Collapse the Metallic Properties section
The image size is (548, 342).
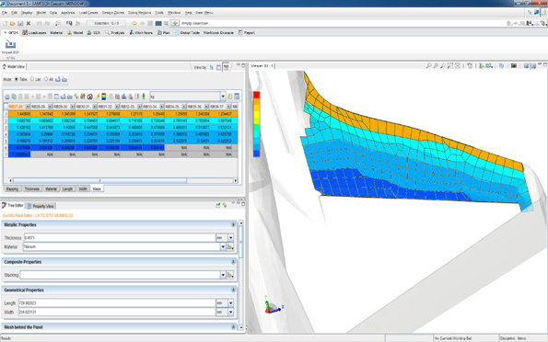tap(233, 225)
